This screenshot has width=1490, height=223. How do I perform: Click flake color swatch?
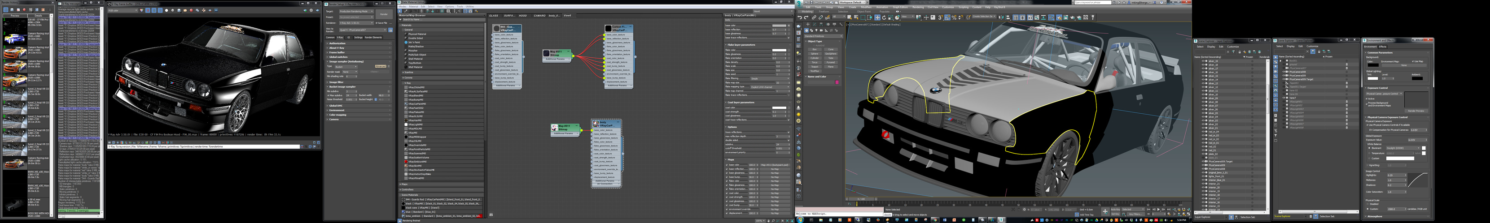780,50
